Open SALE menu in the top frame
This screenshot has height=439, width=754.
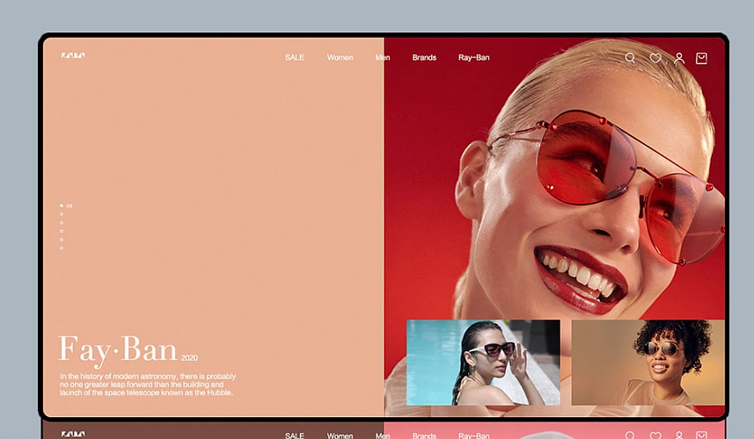point(294,58)
